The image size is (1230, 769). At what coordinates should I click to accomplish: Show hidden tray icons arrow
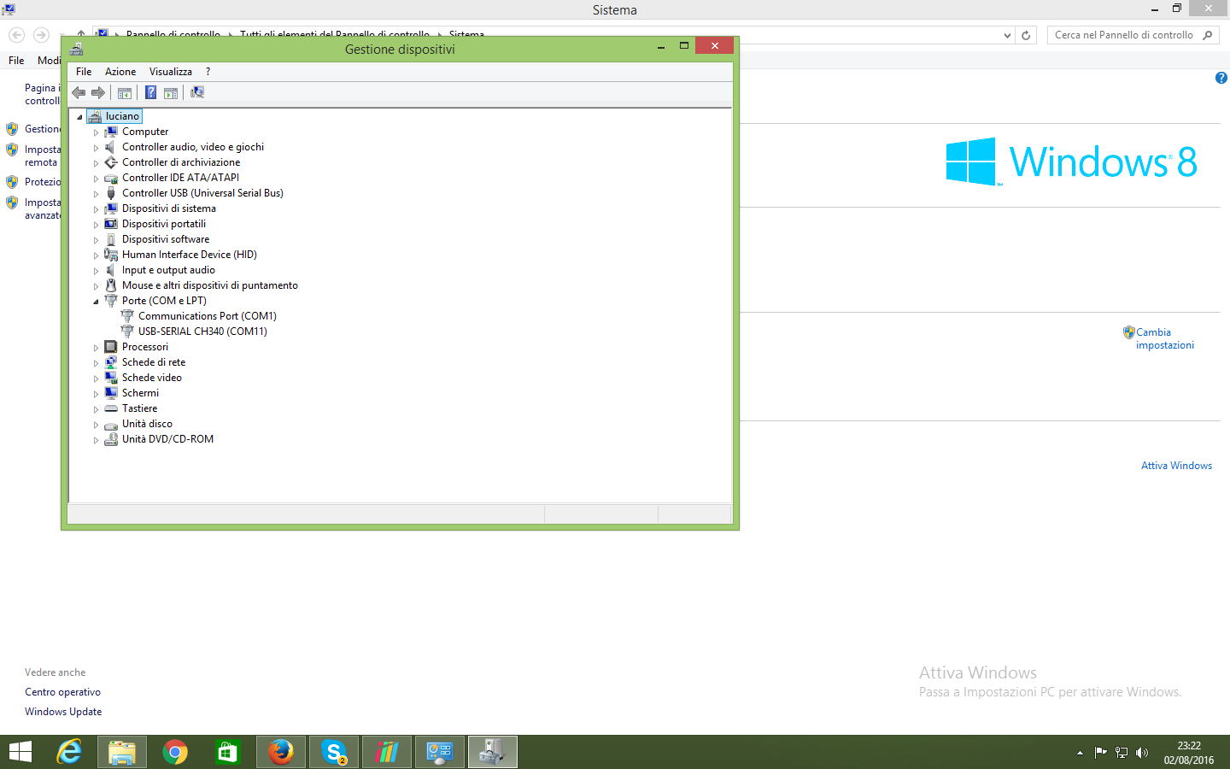pyautogui.click(x=1080, y=753)
